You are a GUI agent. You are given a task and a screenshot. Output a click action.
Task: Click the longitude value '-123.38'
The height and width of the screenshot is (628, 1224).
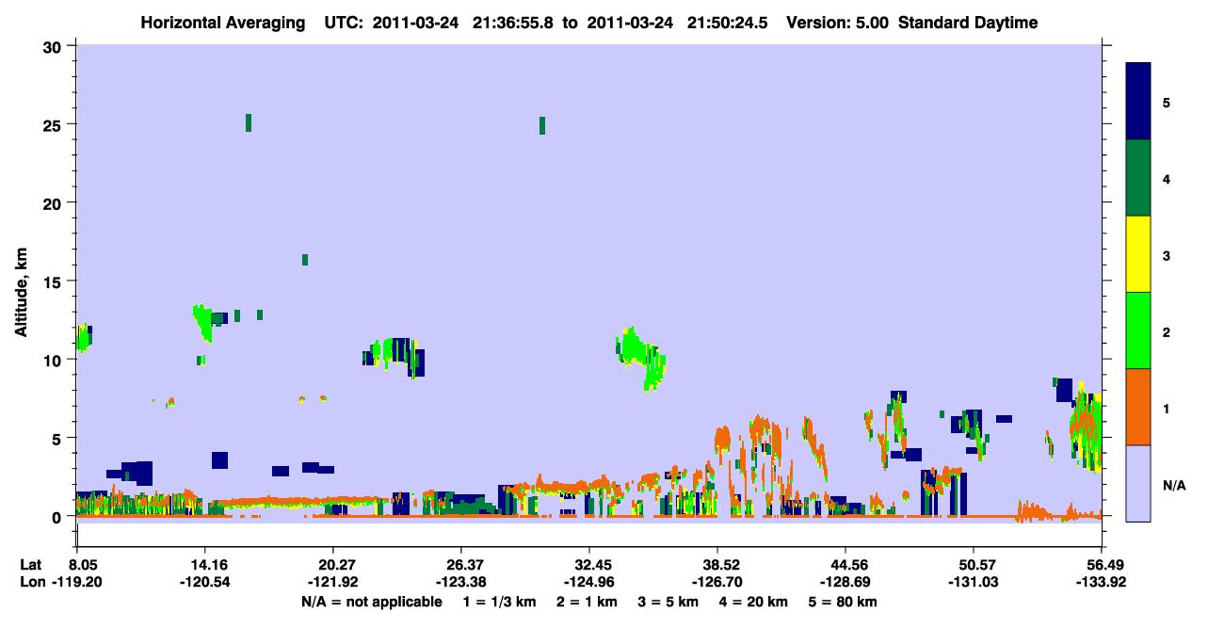460,583
